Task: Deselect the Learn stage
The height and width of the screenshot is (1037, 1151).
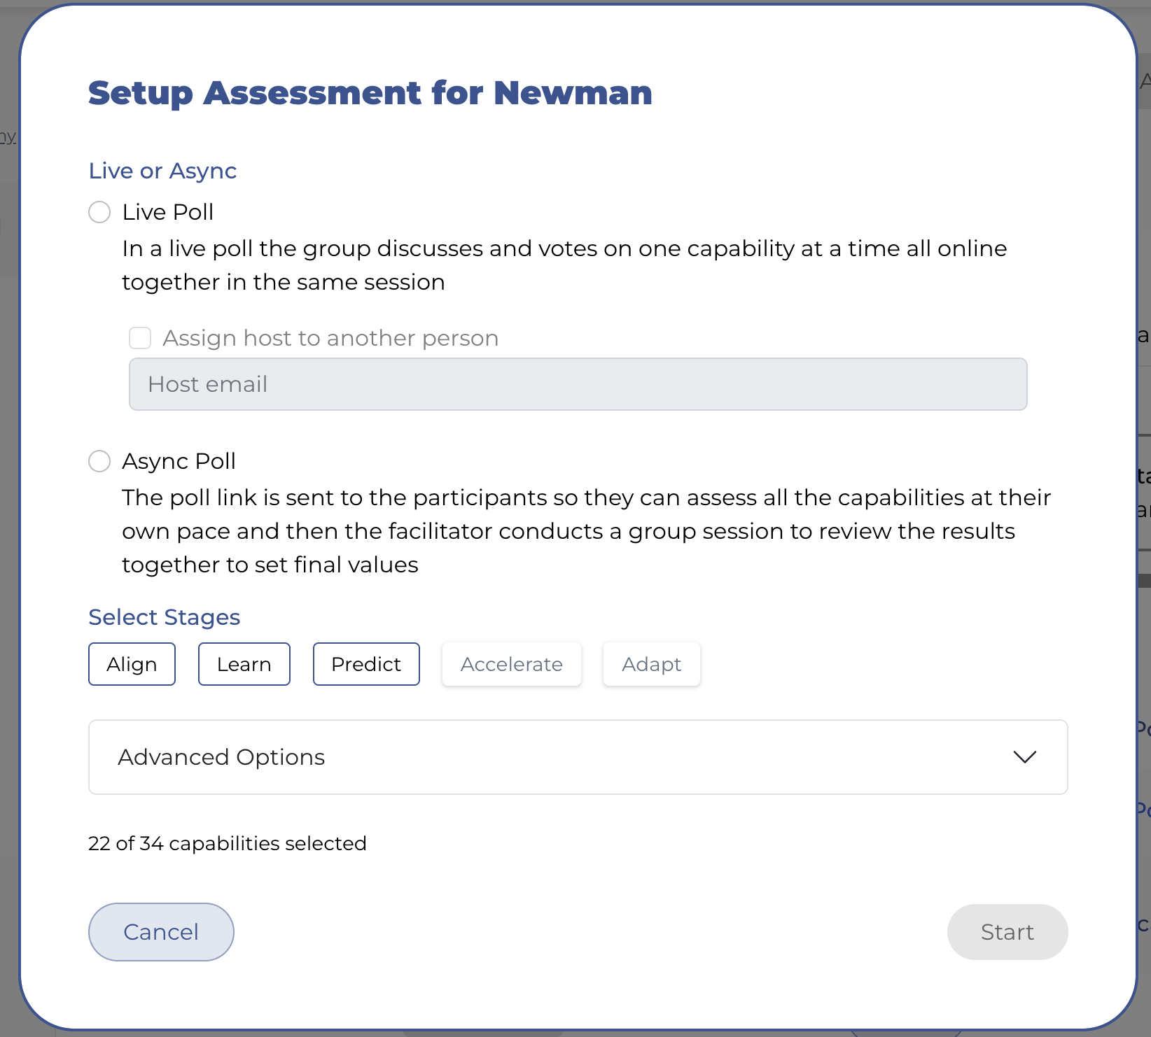Action: click(x=244, y=664)
